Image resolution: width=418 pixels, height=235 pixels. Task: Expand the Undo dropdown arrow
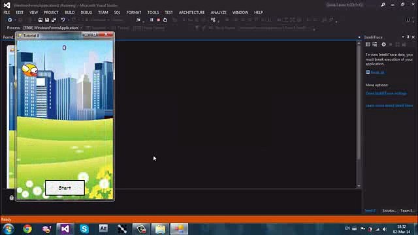(69, 20)
